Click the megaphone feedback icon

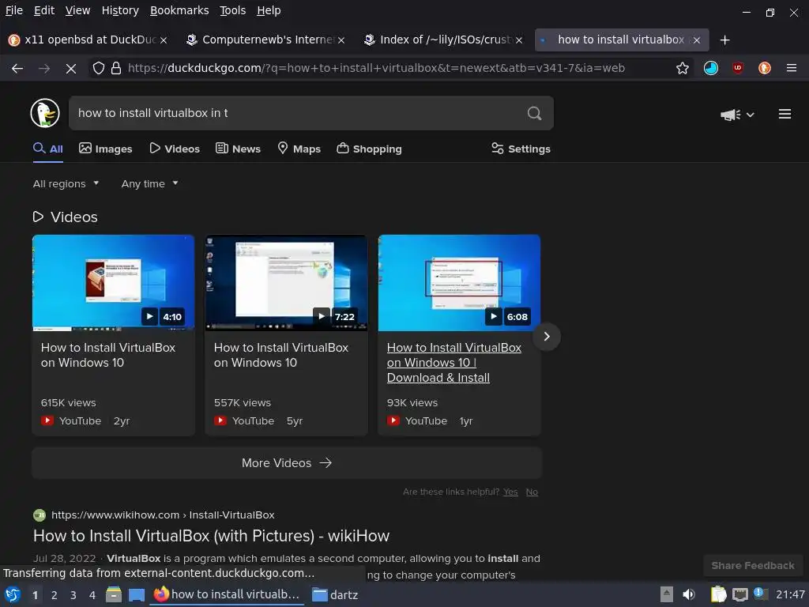pos(731,115)
